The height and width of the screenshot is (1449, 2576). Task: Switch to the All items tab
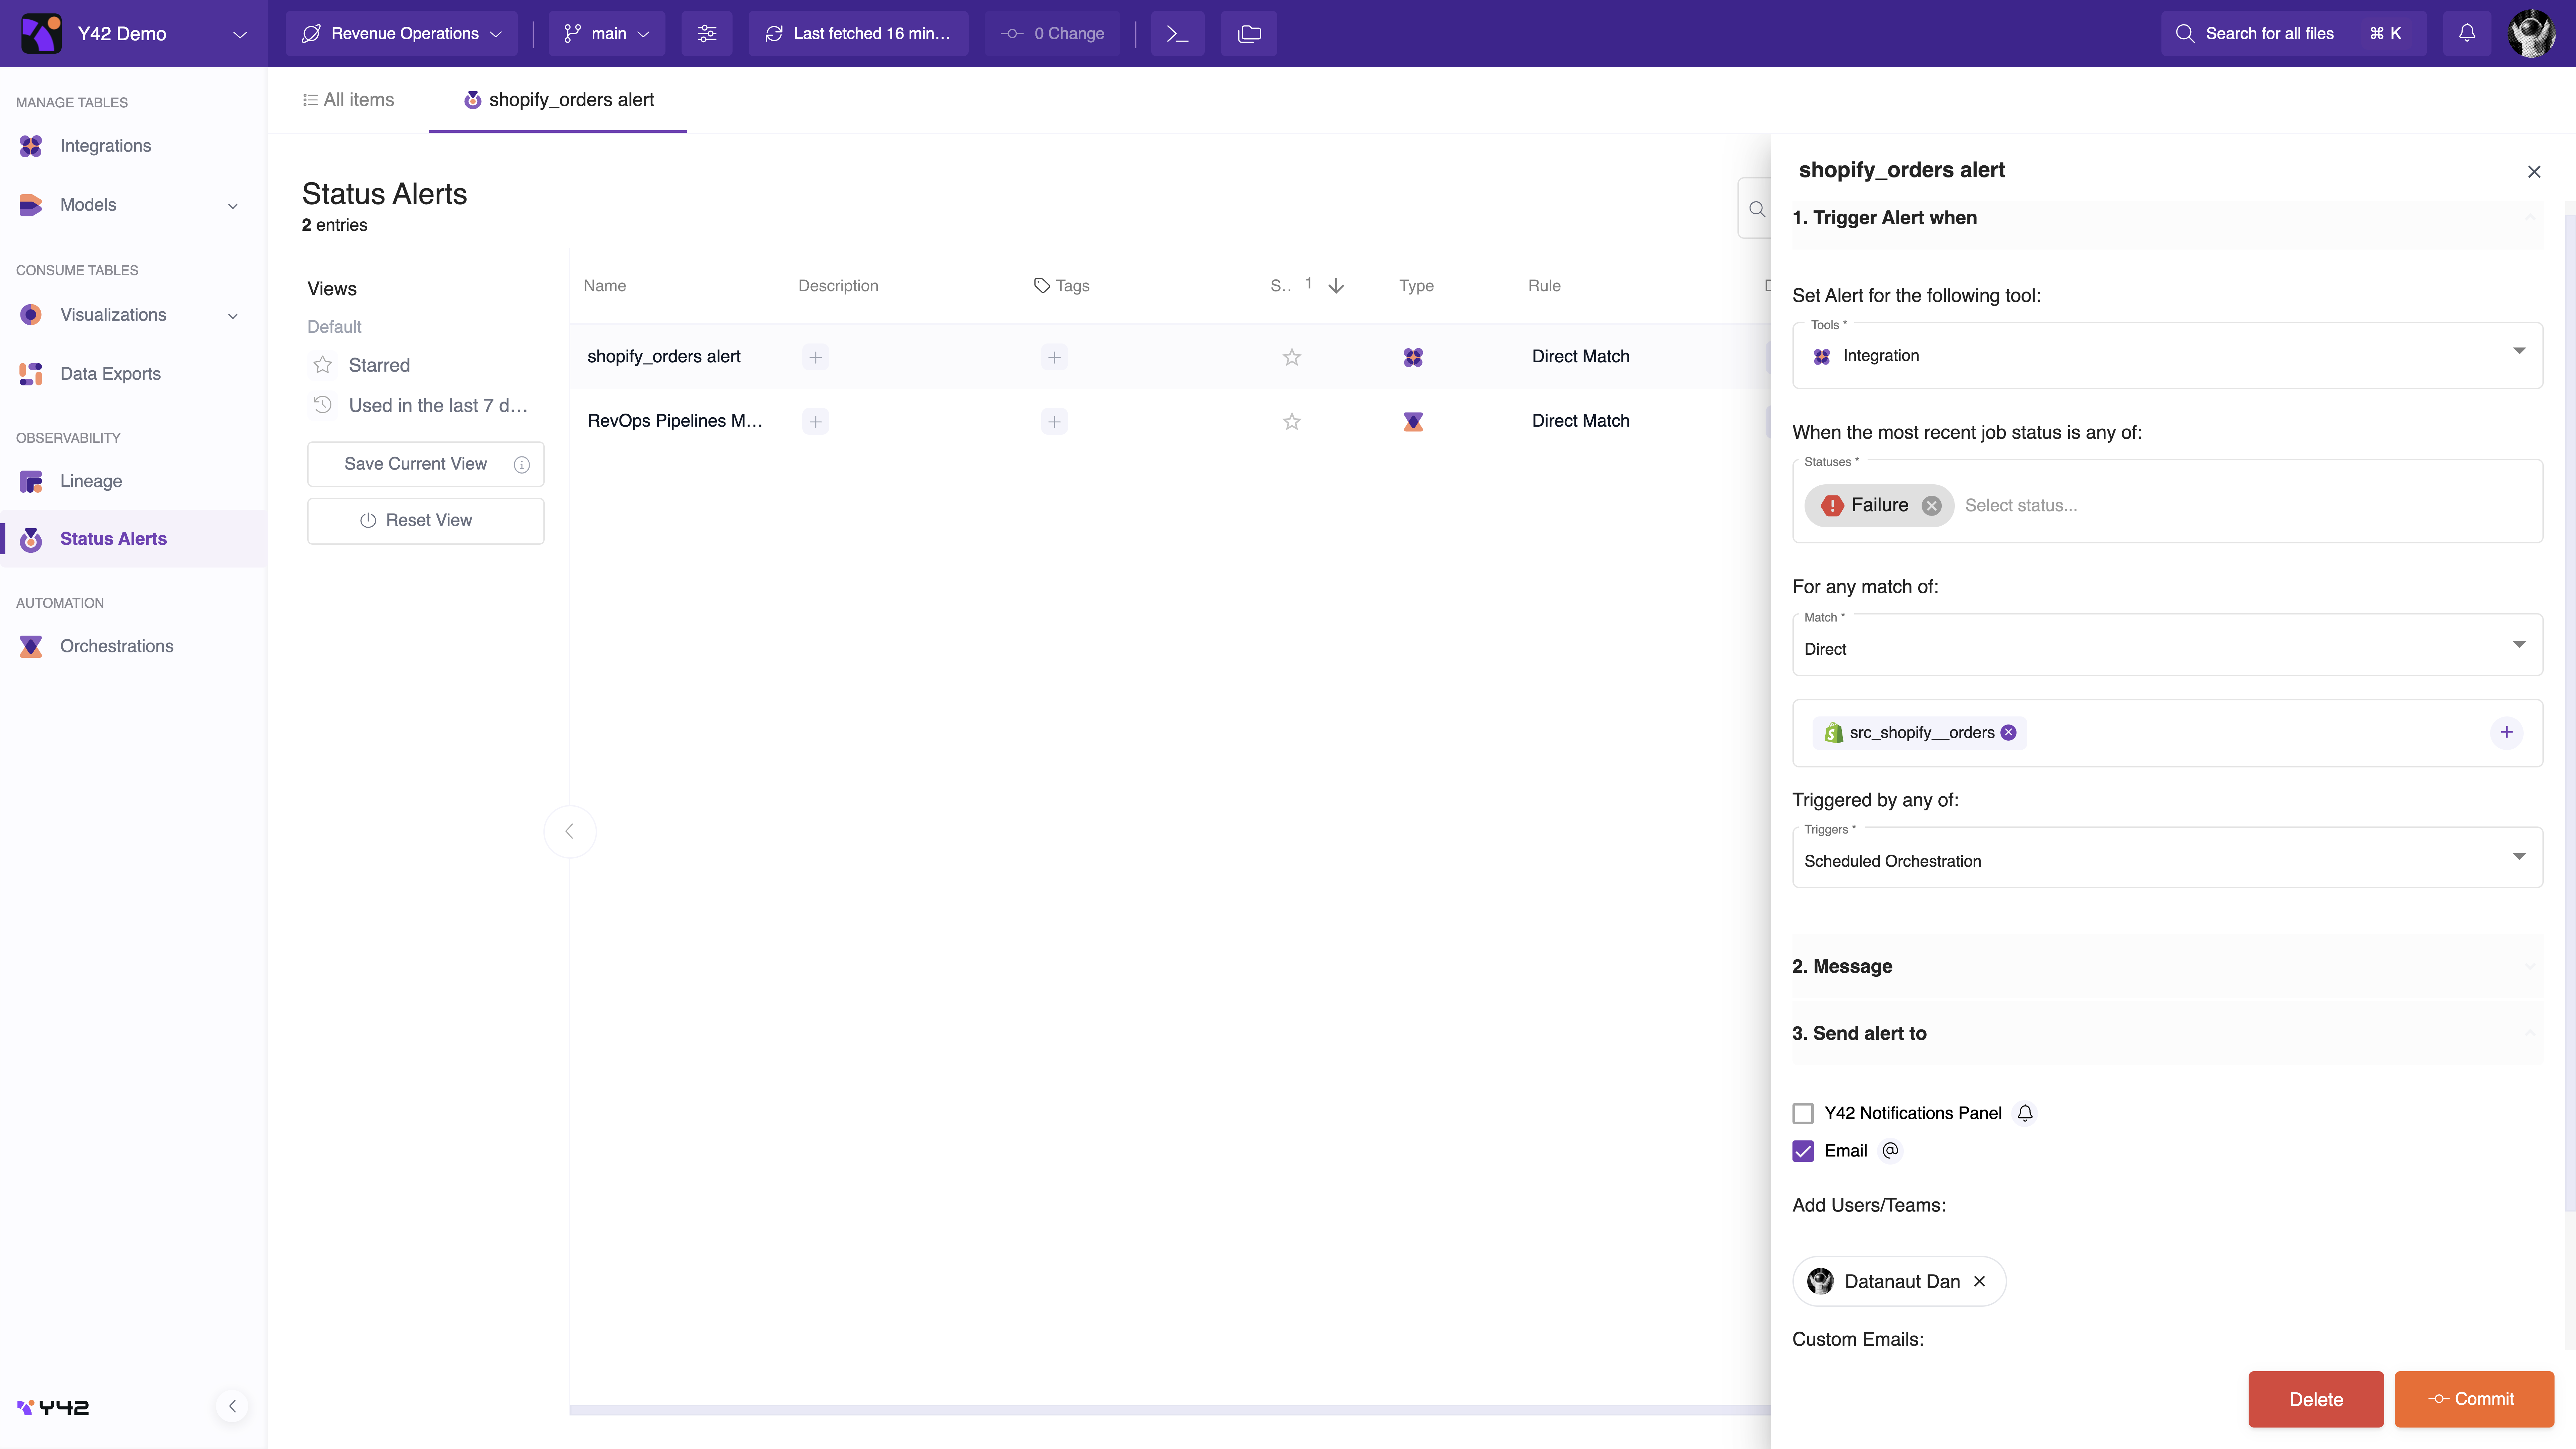point(348,100)
